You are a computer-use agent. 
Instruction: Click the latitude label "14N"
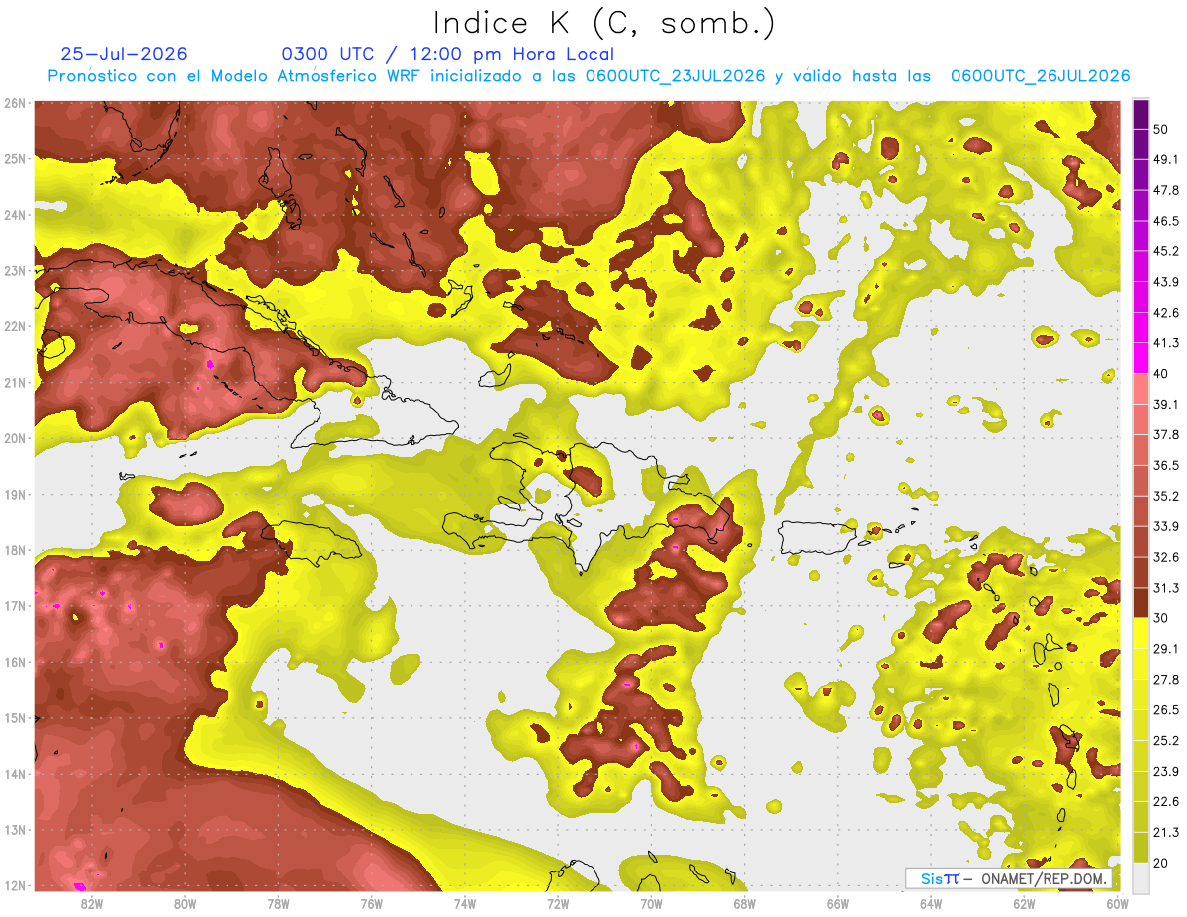click(16, 774)
